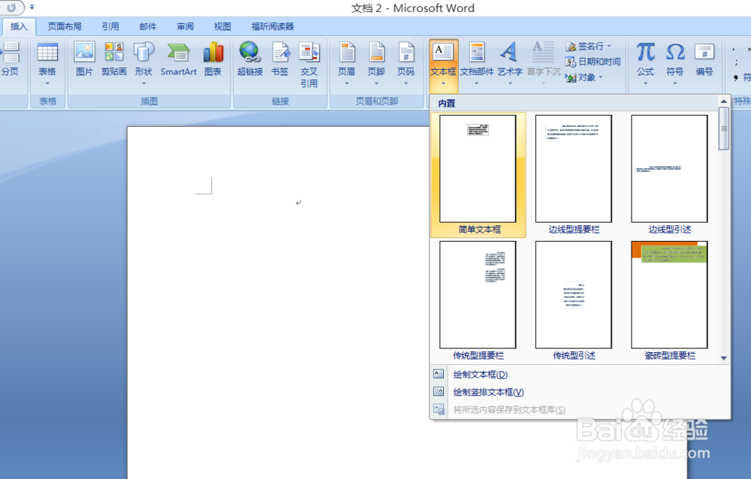Viewport: 751px width, 479px height.
Task: Click the 首字下沉 drop cap button
Action: [x=543, y=63]
